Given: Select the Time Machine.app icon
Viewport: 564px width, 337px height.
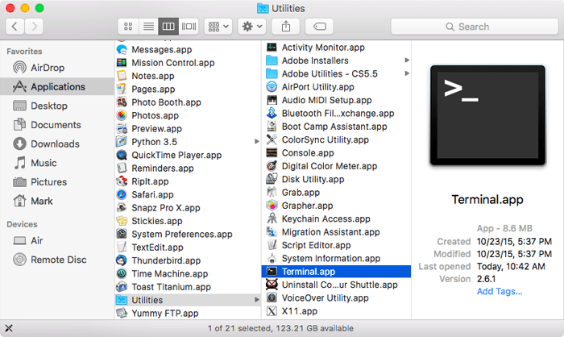Looking at the screenshot, I should (122, 273).
